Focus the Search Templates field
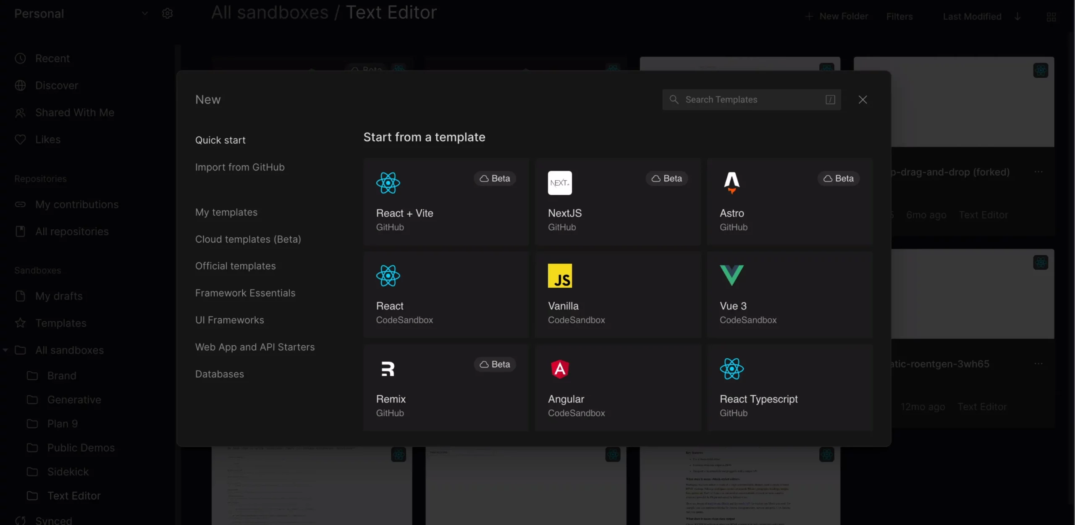Viewport: 1075px width, 525px height. click(x=751, y=100)
